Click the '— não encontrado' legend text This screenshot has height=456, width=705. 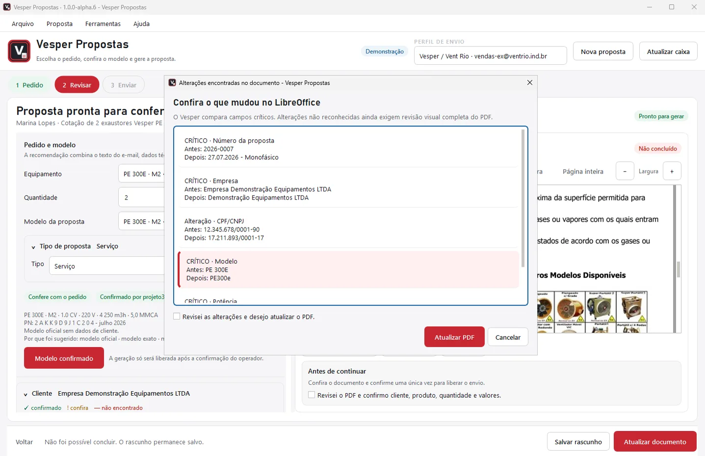(118, 408)
